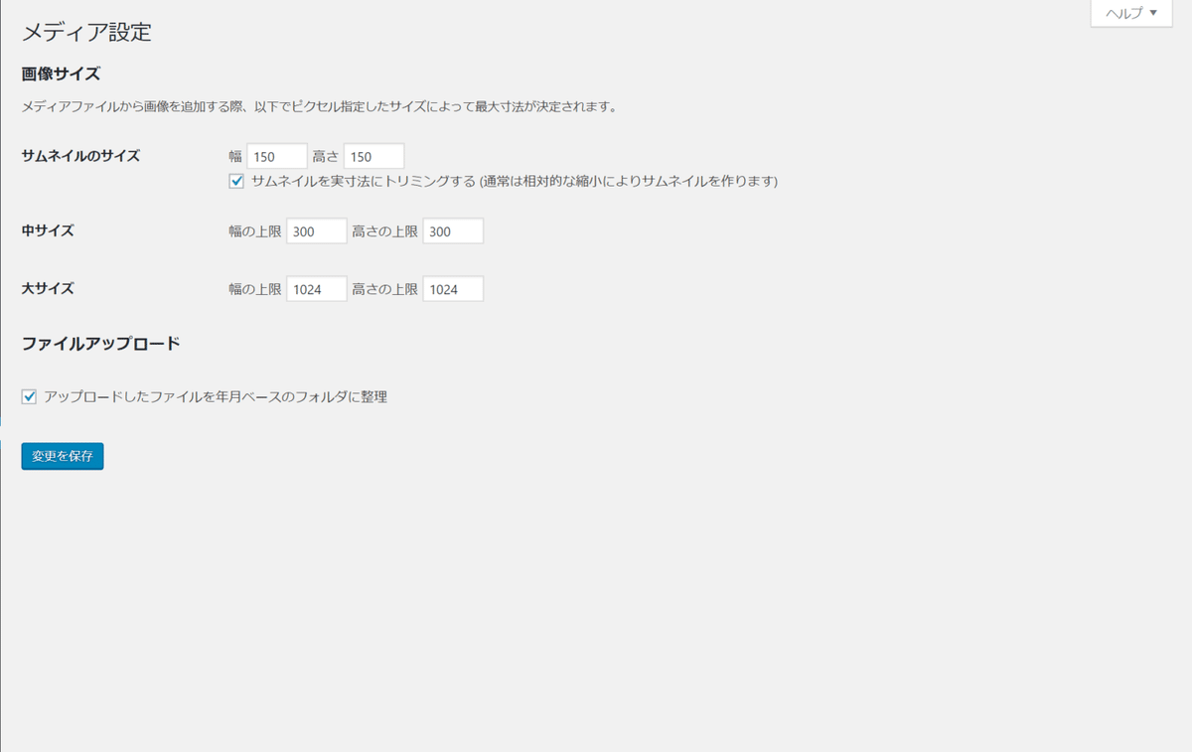This screenshot has height=752, width=1192.
Task: Open the ヘルプ dropdown tab
Action: coord(1130,13)
